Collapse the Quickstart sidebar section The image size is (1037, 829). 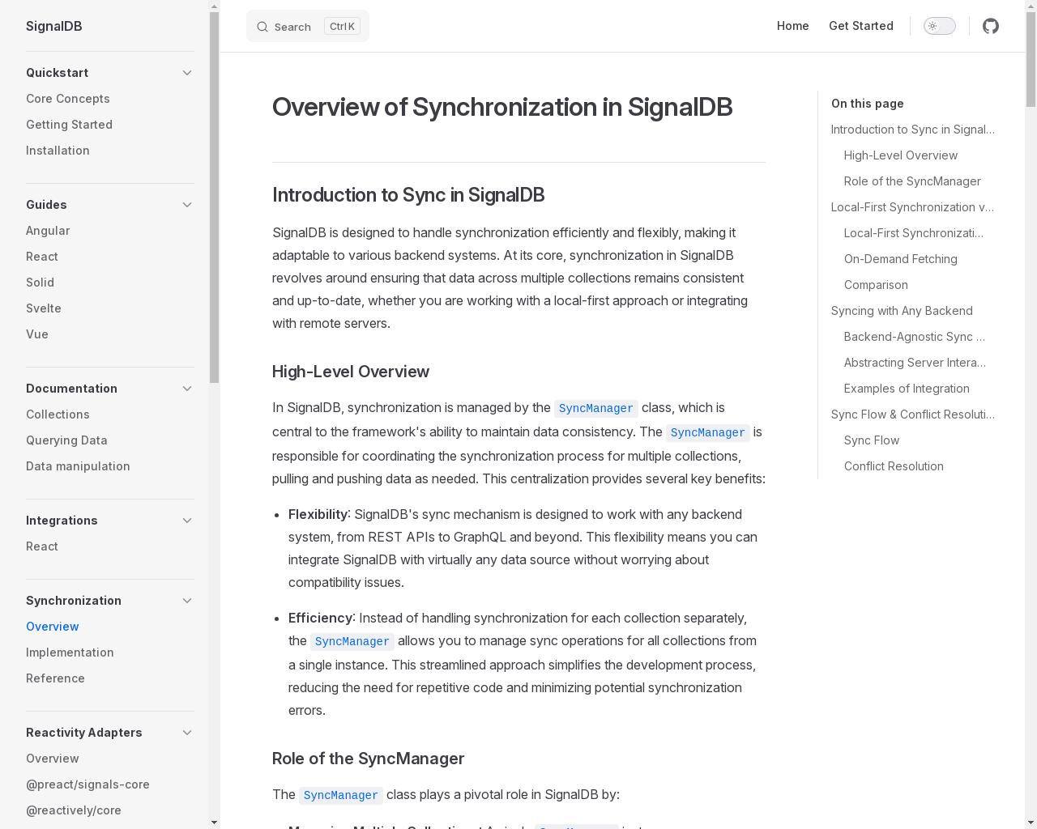click(187, 73)
